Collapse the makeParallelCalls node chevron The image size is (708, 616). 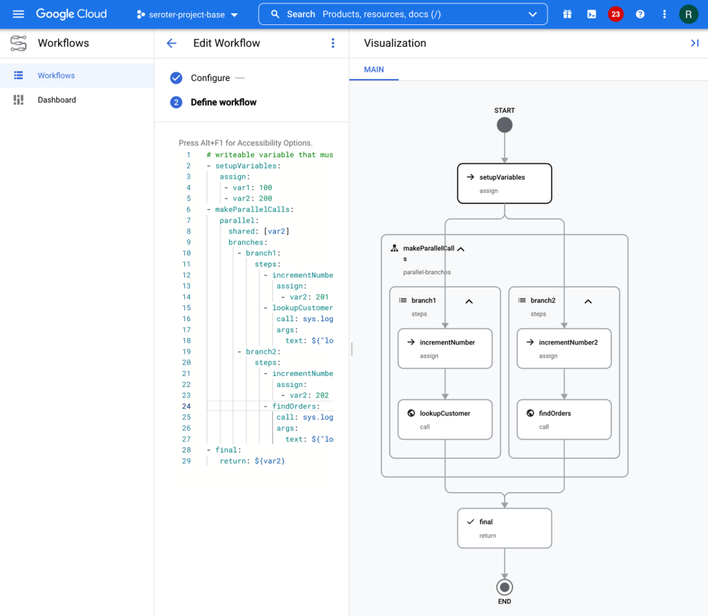coord(461,249)
